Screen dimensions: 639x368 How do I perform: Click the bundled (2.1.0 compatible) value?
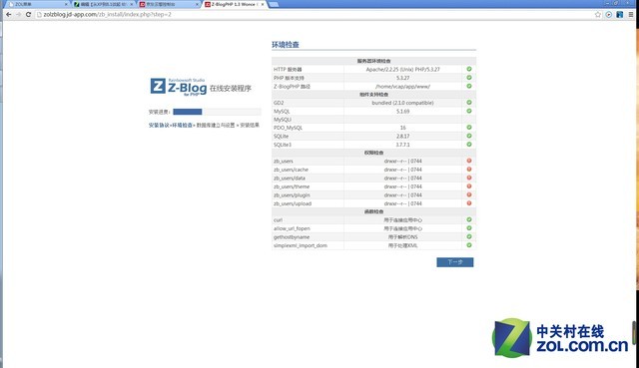[402, 103]
